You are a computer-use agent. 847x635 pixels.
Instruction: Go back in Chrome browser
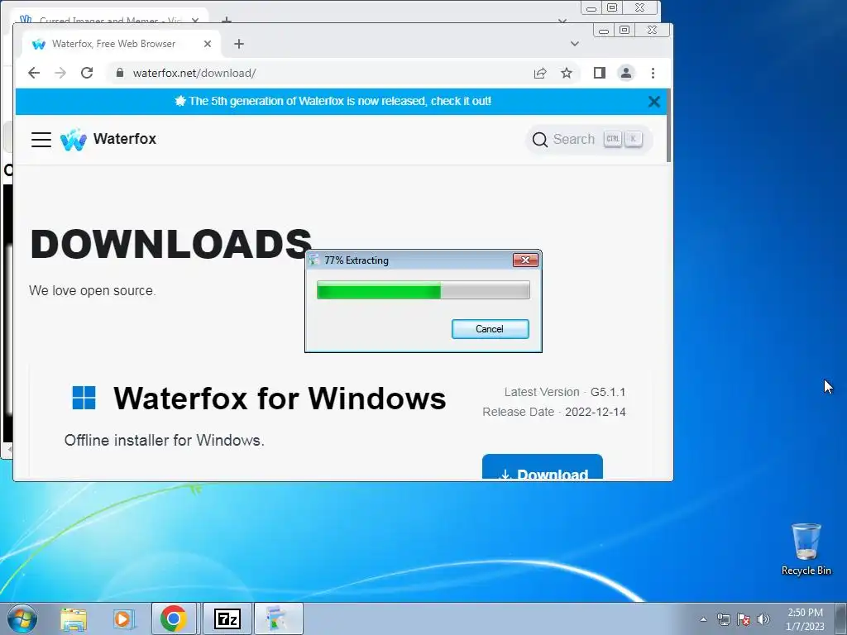click(34, 73)
